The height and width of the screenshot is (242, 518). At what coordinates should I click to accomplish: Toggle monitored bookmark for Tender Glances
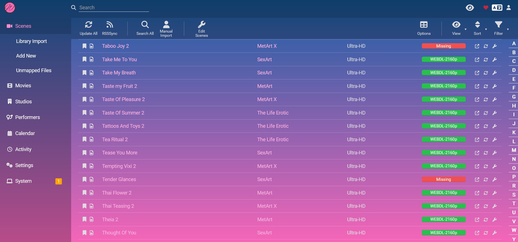(x=84, y=179)
